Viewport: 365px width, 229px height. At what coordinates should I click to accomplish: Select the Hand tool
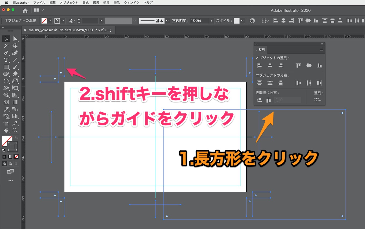6,130
